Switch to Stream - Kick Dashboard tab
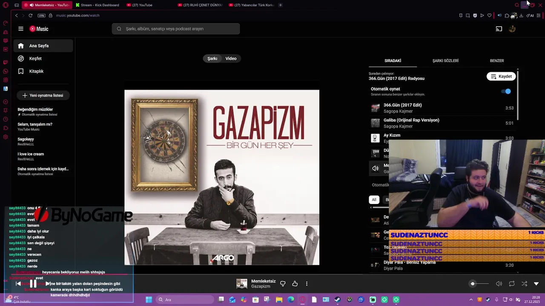Image resolution: width=545 pixels, height=306 pixels. click(x=97, y=5)
